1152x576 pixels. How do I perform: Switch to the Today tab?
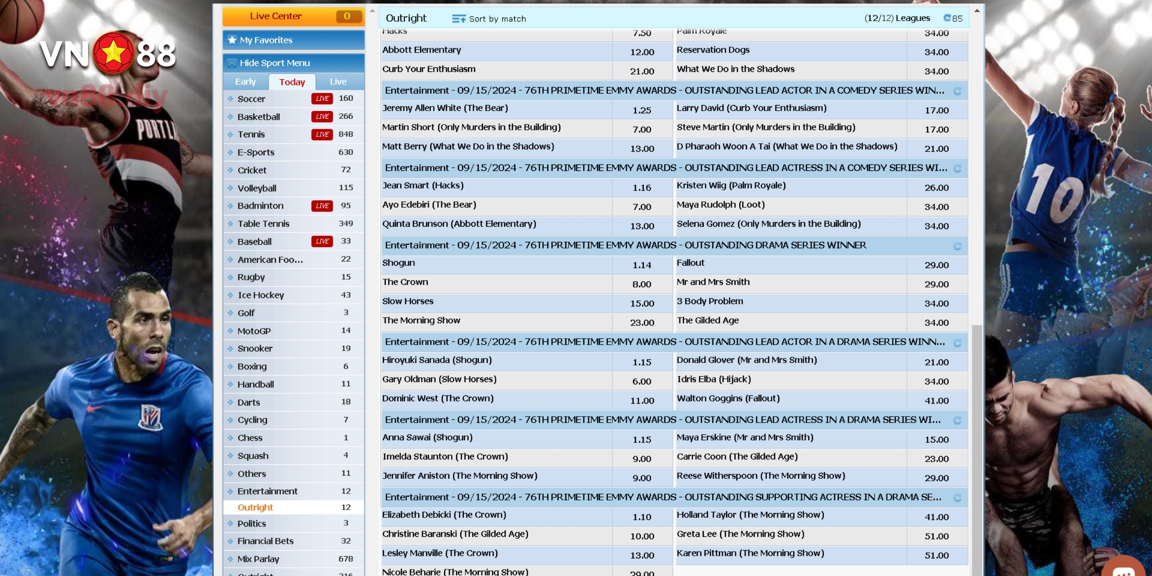point(292,82)
